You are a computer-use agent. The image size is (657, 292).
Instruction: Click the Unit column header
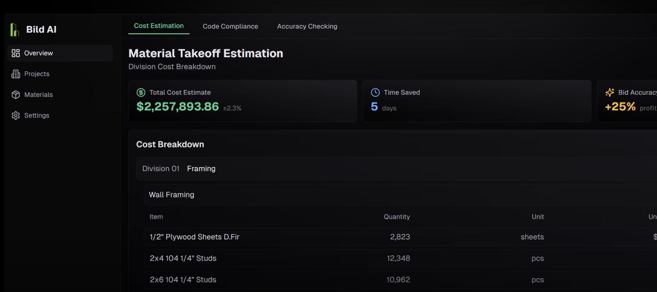[538, 217]
